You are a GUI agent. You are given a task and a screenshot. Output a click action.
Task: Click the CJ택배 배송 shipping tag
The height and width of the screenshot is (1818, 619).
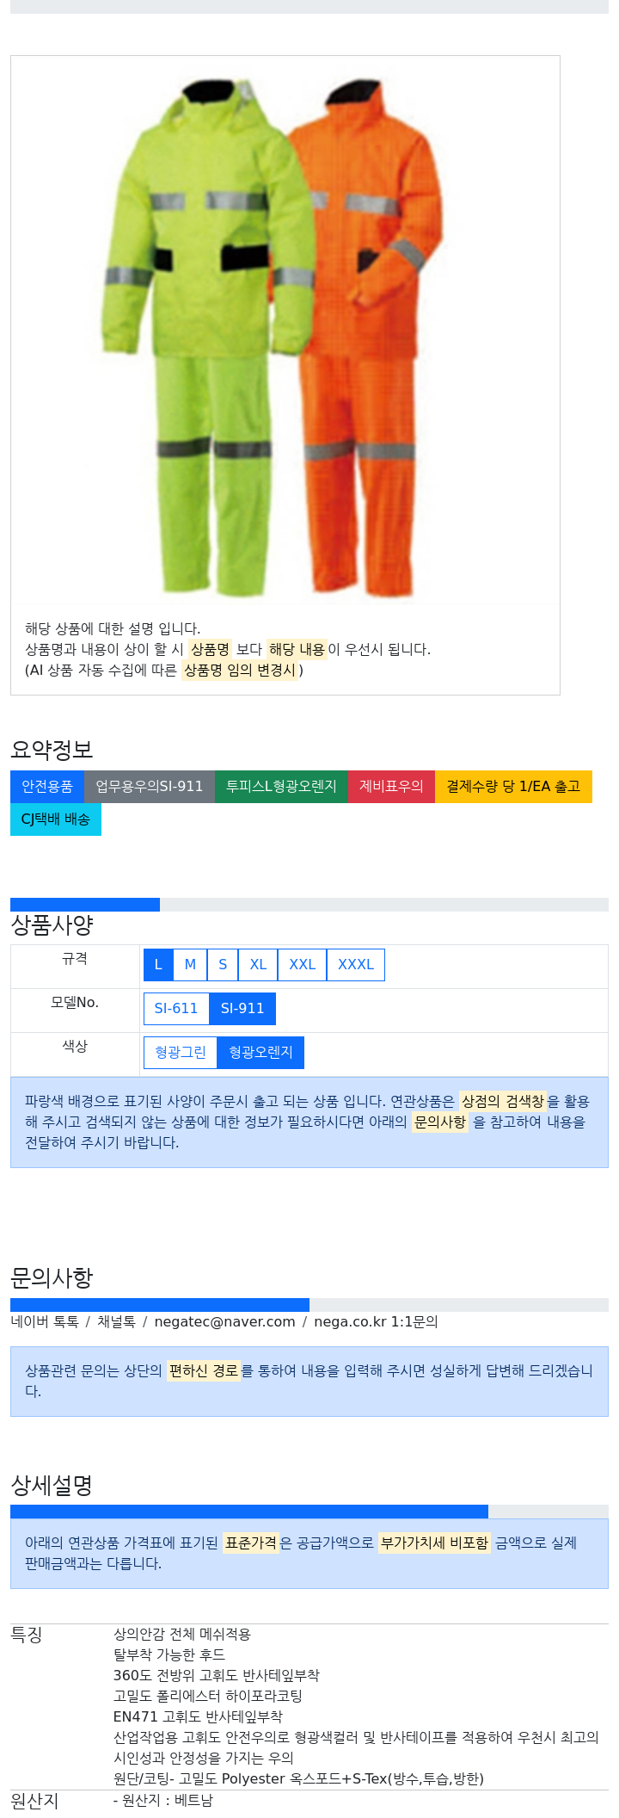[x=56, y=819]
